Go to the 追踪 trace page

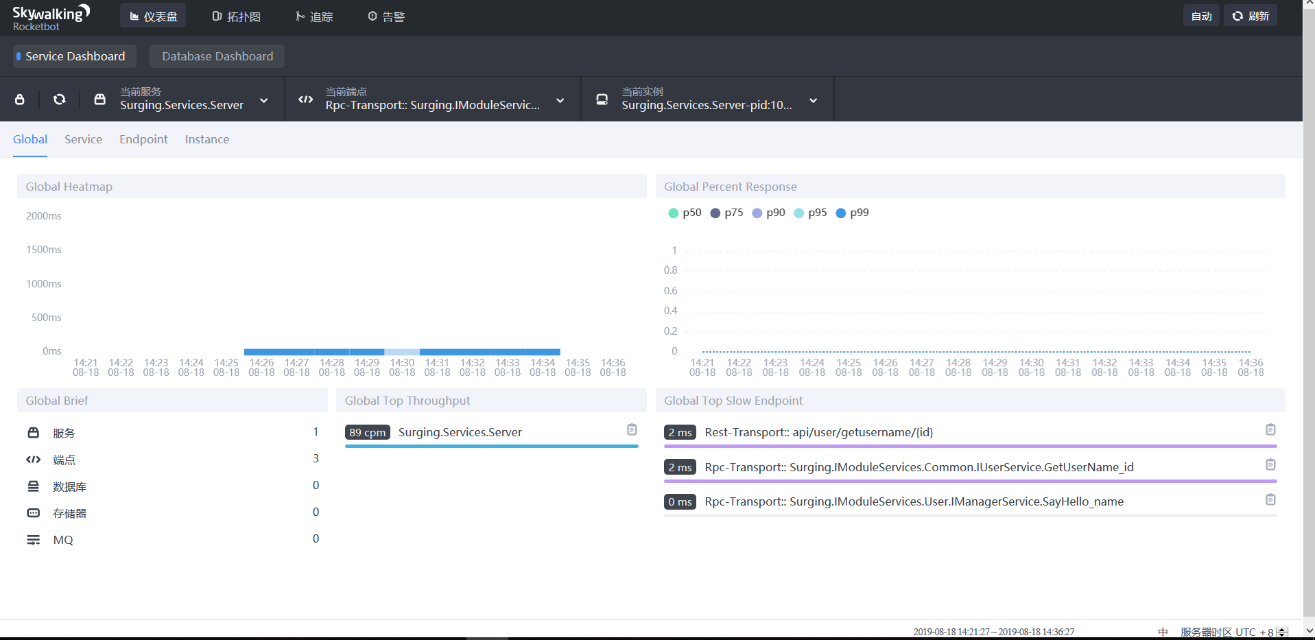[314, 16]
